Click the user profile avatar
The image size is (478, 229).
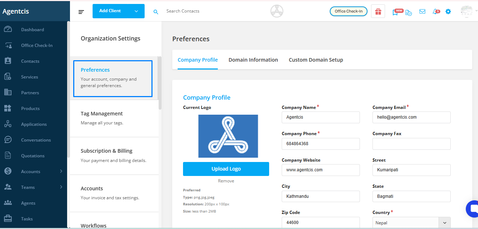(467, 11)
